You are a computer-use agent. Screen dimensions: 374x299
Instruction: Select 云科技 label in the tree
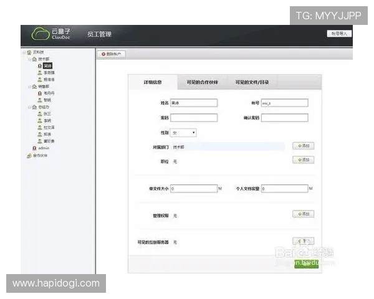click(x=39, y=52)
